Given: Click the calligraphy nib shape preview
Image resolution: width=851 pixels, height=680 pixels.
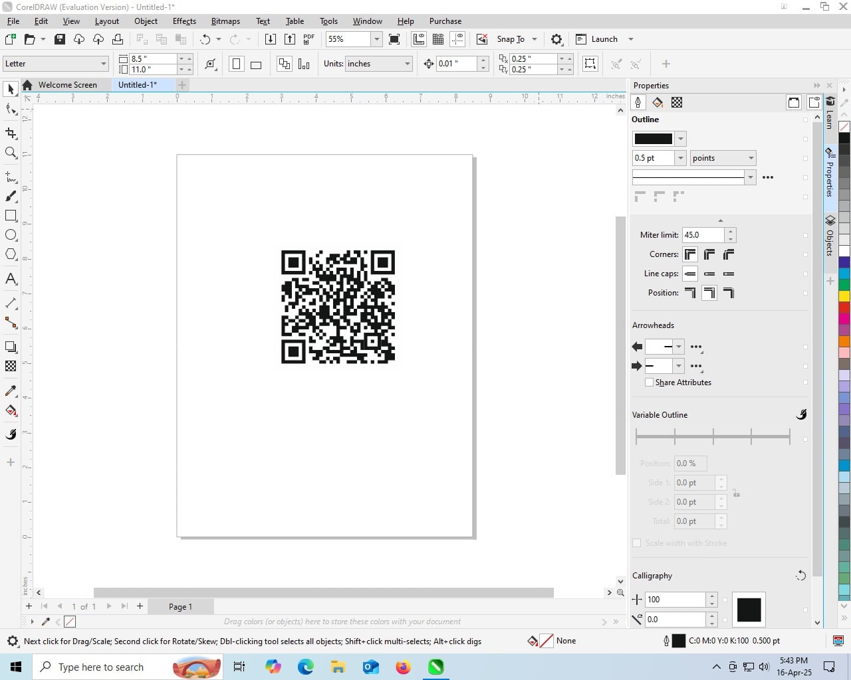Looking at the screenshot, I should click(x=749, y=610).
